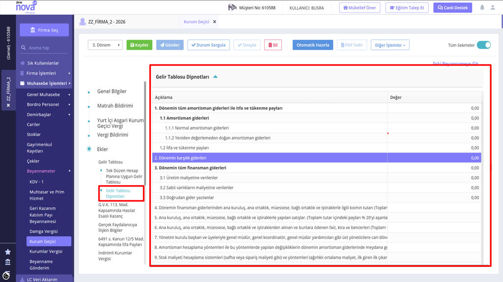Click the Canlı Destek button
The image size is (503, 282).
[x=452, y=8]
